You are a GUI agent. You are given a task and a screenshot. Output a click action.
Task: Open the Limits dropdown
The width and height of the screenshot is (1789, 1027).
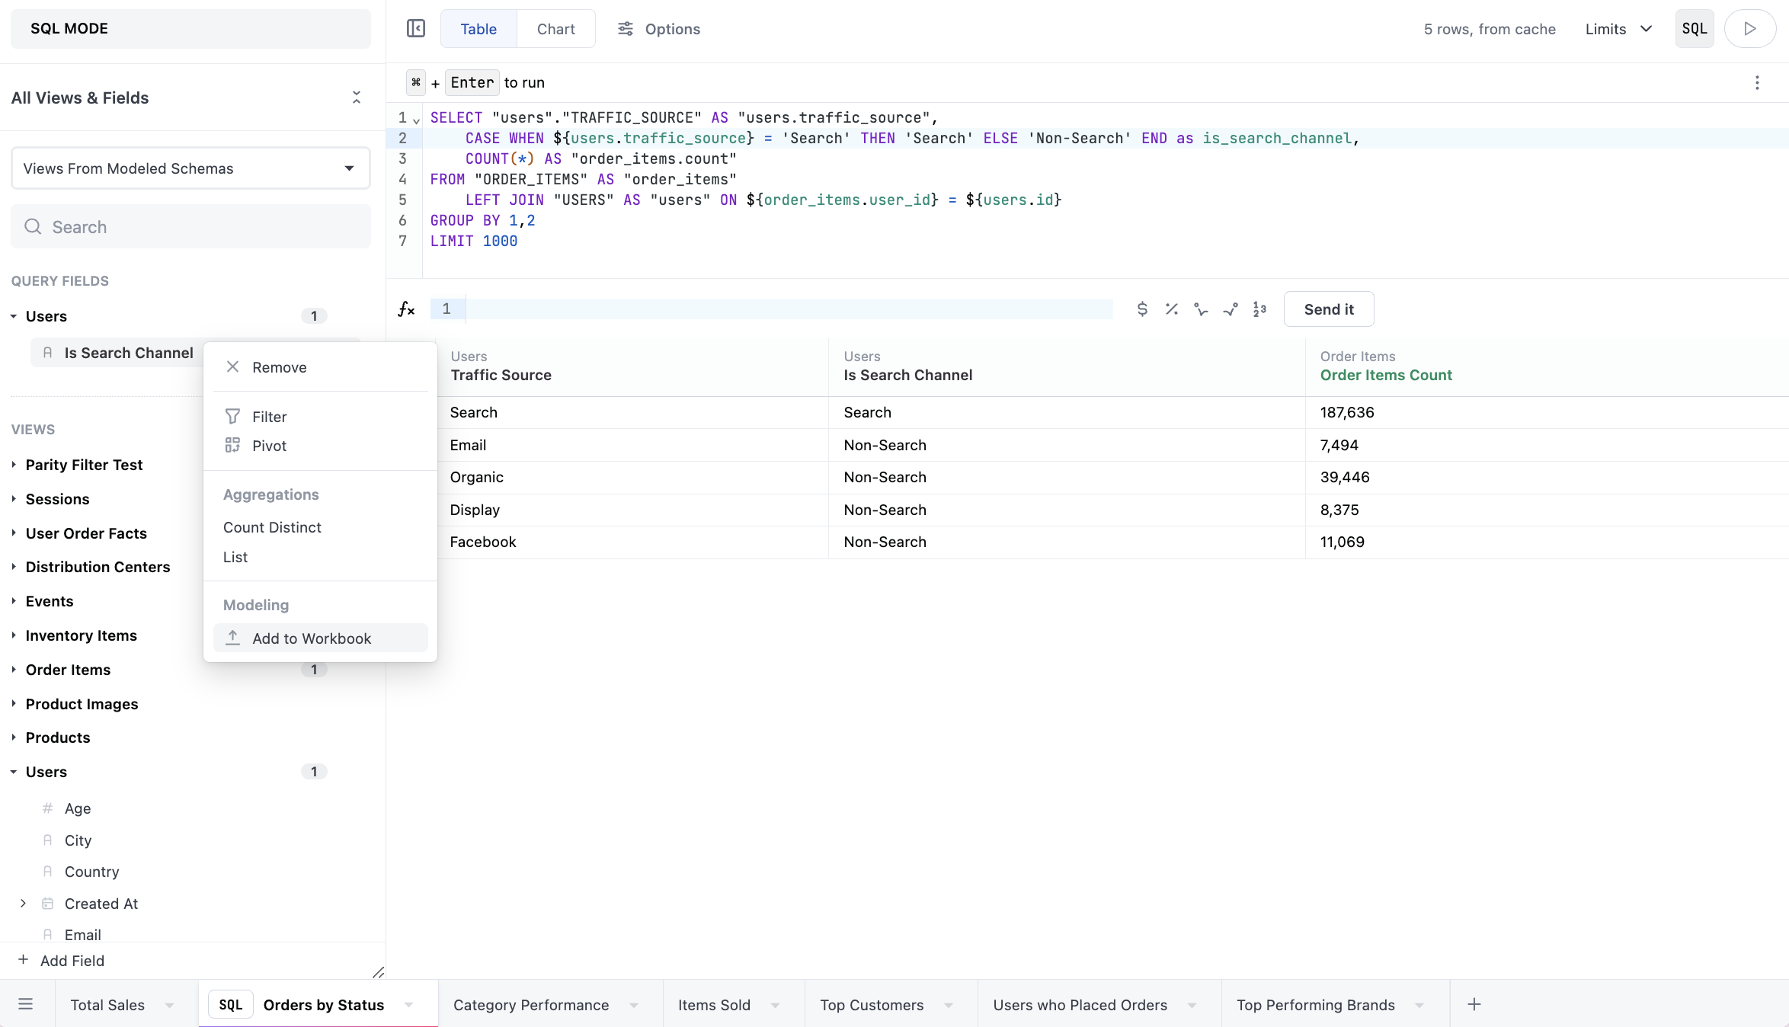point(1618,29)
